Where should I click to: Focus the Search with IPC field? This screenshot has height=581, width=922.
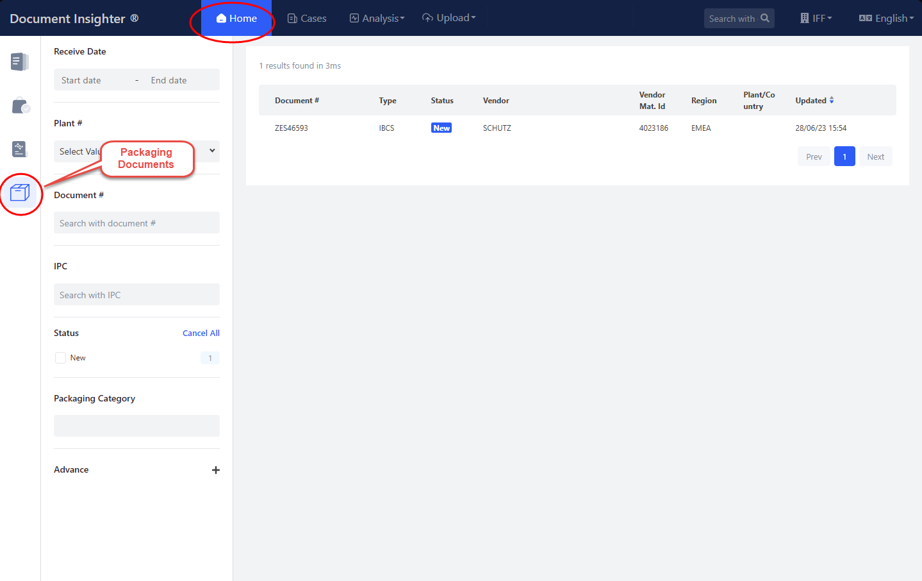click(x=136, y=295)
